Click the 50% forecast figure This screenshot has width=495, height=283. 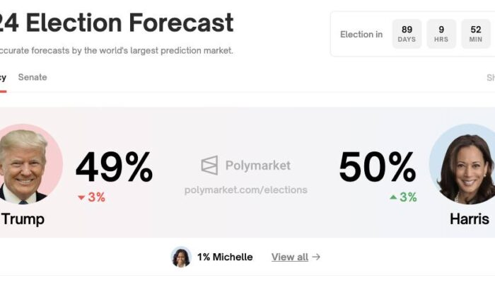coord(378,167)
